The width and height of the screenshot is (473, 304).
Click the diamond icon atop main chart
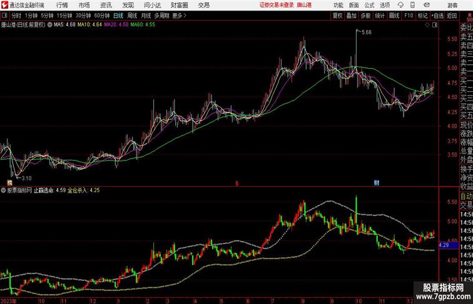point(427,25)
